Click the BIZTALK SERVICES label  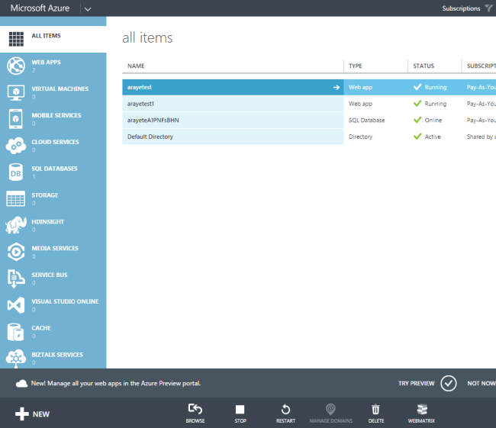click(x=57, y=355)
